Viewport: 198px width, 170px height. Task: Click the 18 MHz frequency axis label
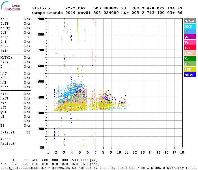pyautogui.click(x=182, y=152)
